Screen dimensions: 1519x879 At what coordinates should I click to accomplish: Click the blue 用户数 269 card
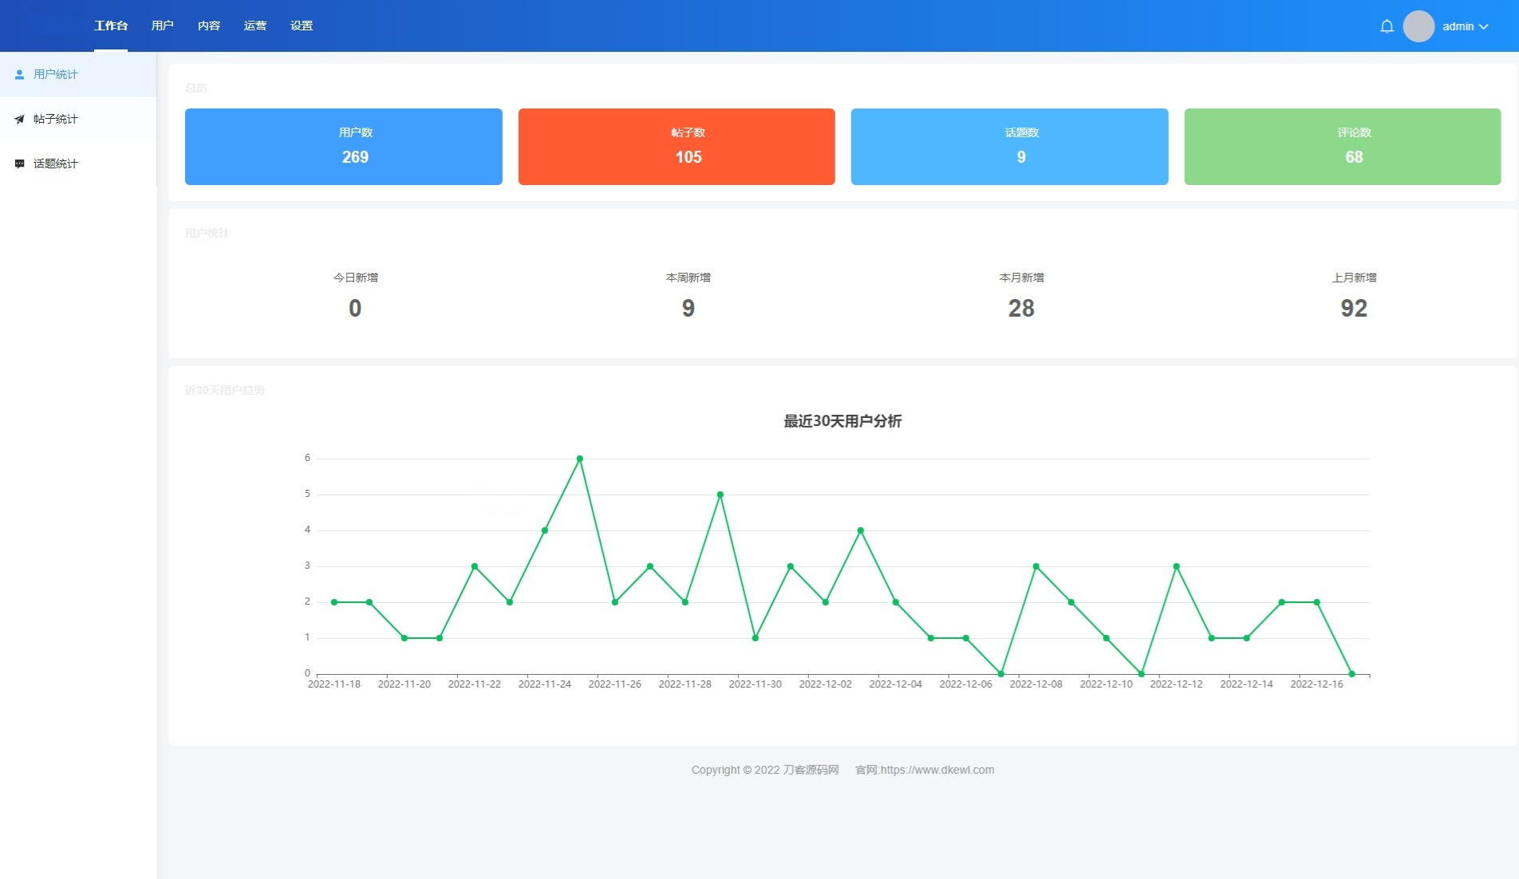[x=343, y=146]
